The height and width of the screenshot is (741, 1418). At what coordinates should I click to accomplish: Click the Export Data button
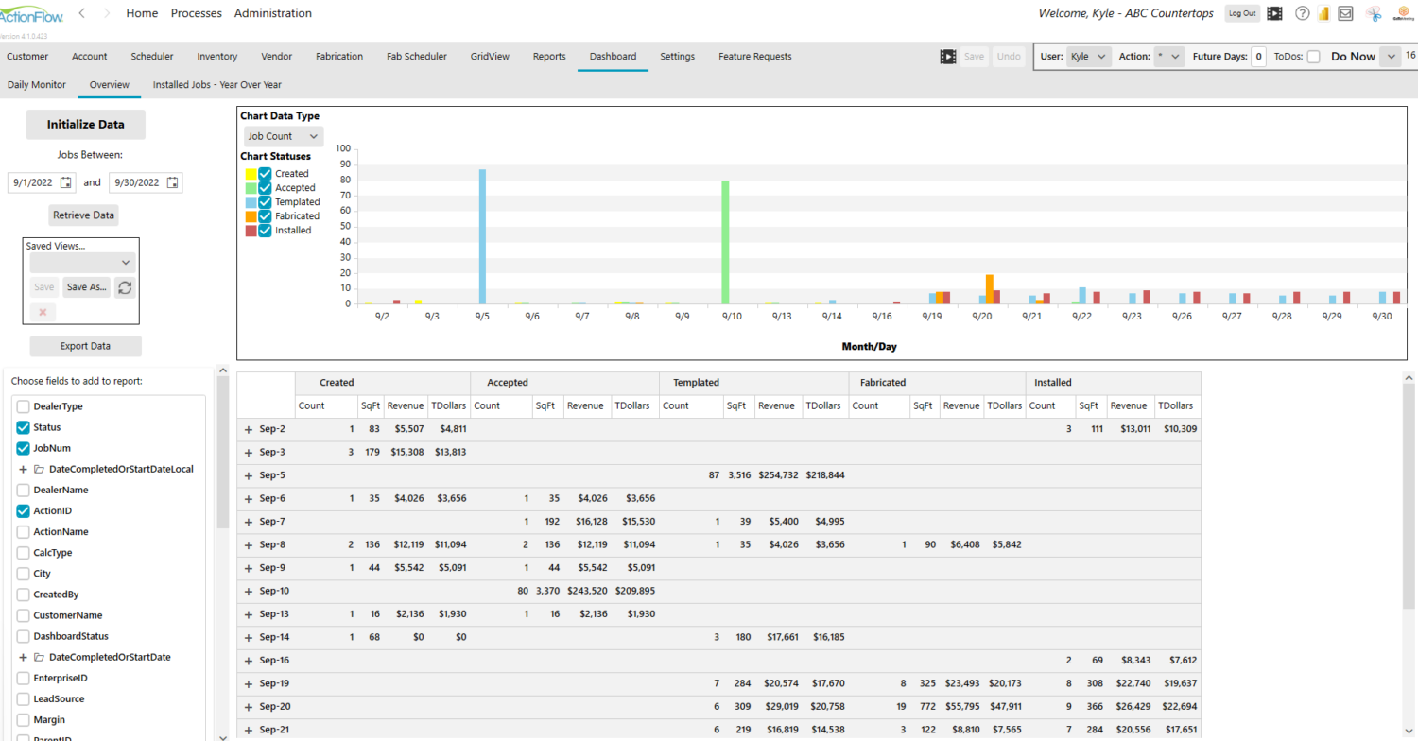click(x=85, y=346)
